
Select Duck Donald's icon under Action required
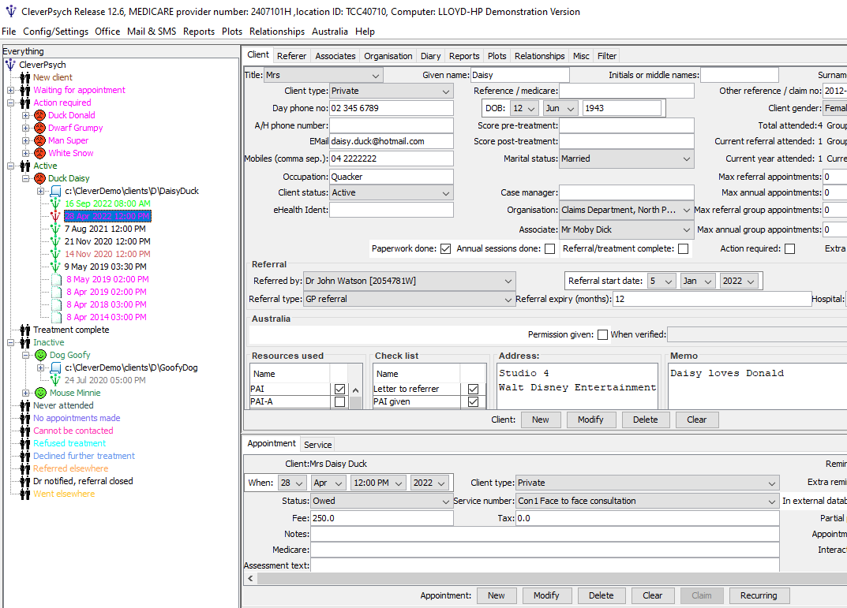pyautogui.click(x=39, y=115)
